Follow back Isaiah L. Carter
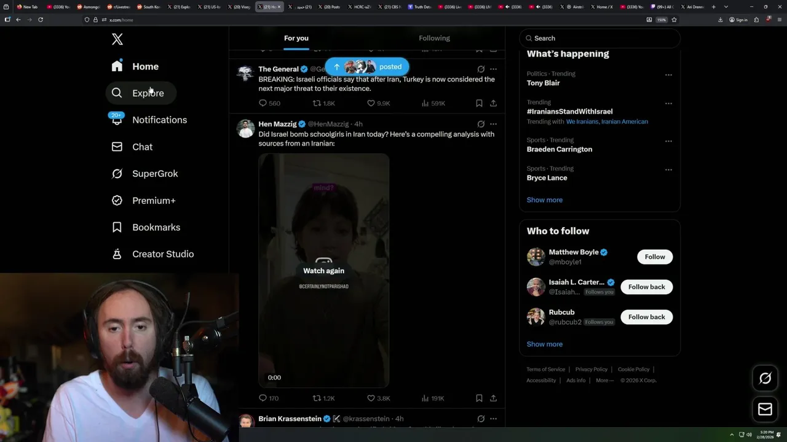Viewport: 787px width, 442px height. pyautogui.click(x=646, y=287)
